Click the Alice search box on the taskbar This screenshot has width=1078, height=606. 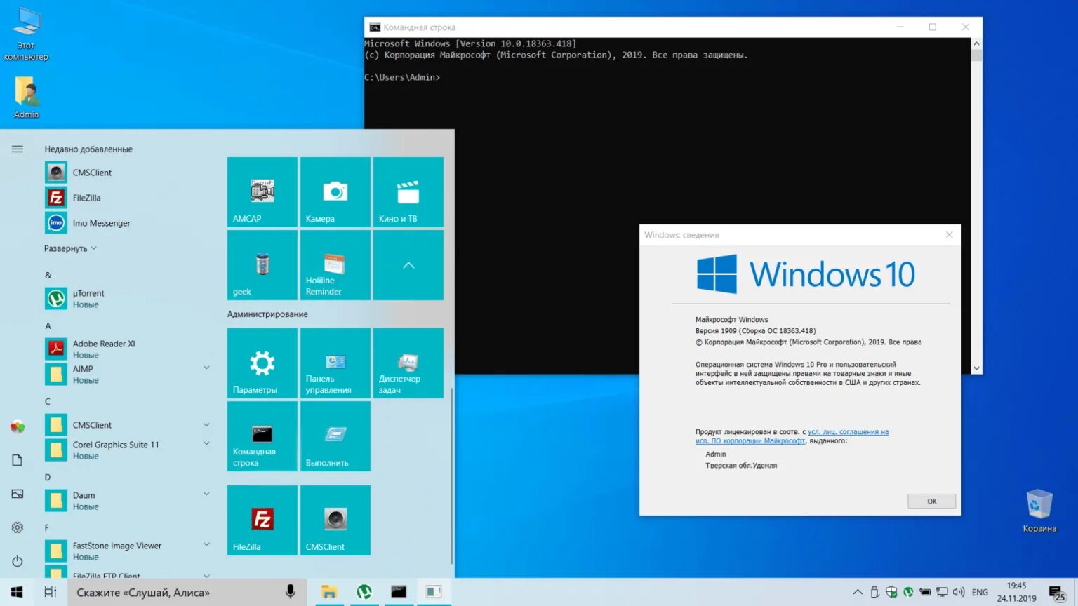pyautogui.click(x=187, y=592)
